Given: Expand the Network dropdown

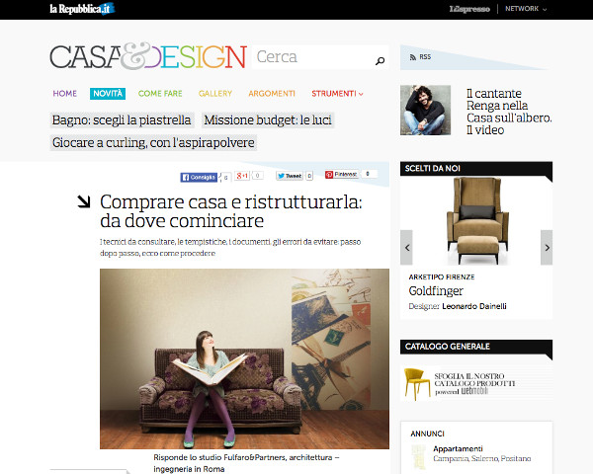Looking at the screenshot, I should click(x=526, y=9).
